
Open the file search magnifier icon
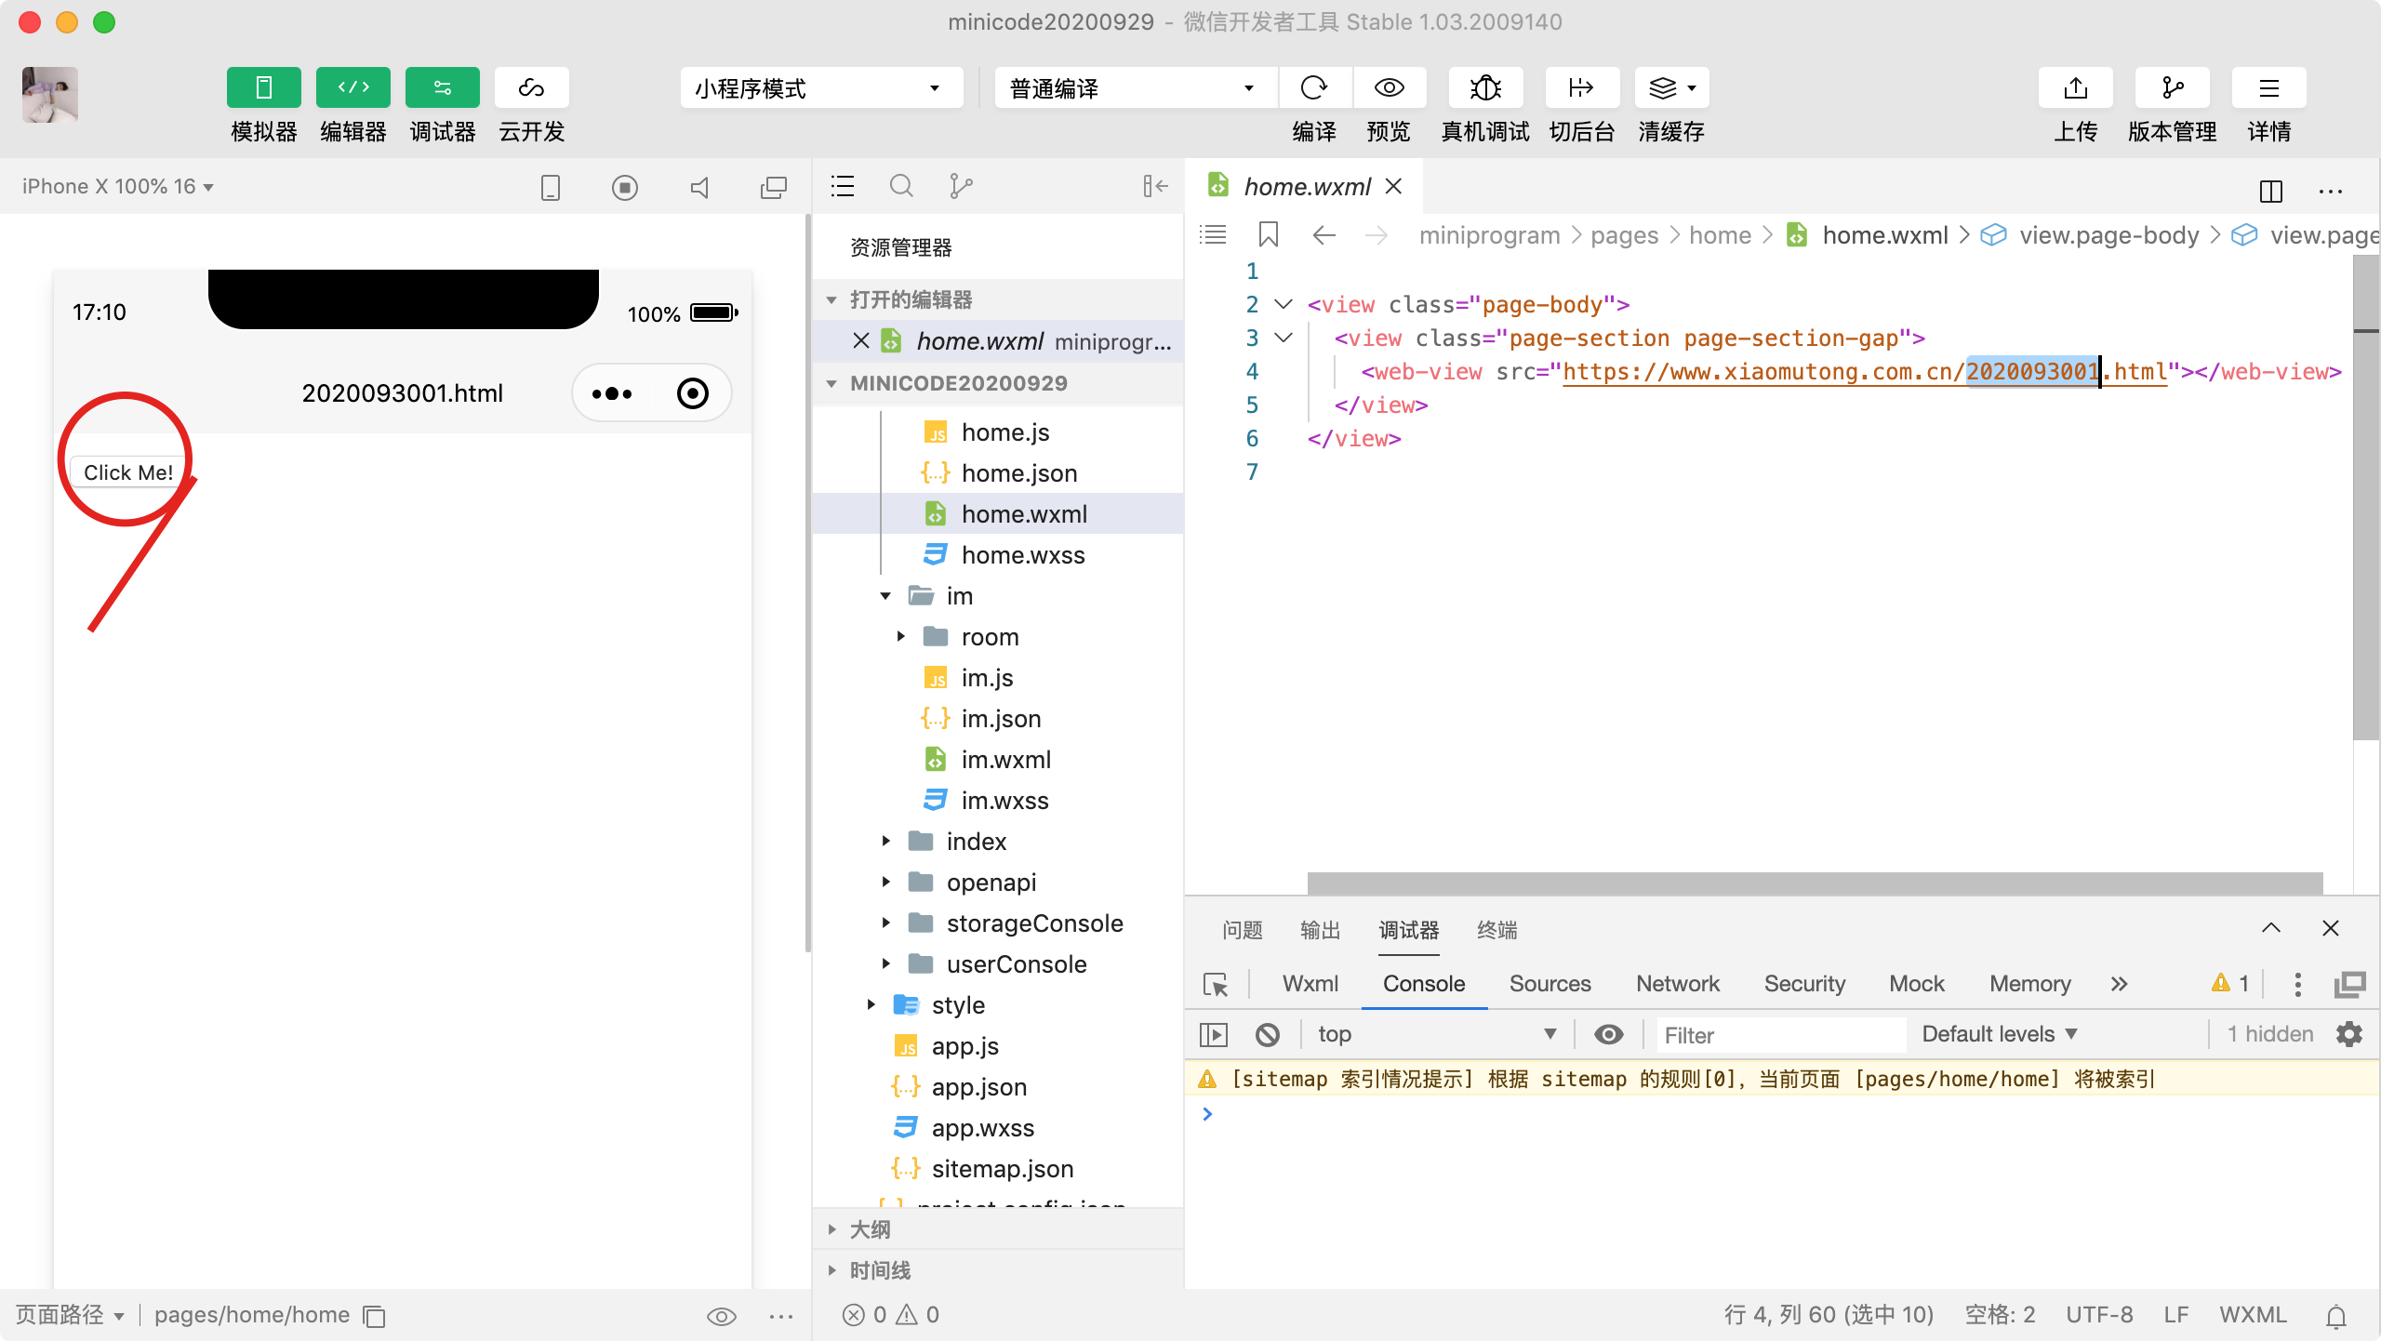(900, 186)
